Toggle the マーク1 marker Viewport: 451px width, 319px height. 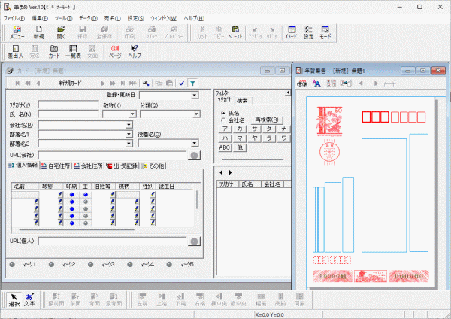[x=12, y=264]
